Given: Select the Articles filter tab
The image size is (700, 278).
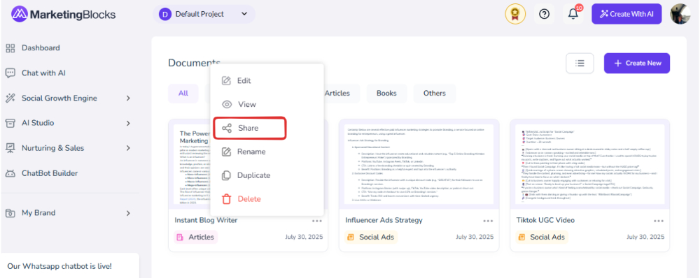Looking at the screenshot, I should pyautogui.click(x=337, y=94).
